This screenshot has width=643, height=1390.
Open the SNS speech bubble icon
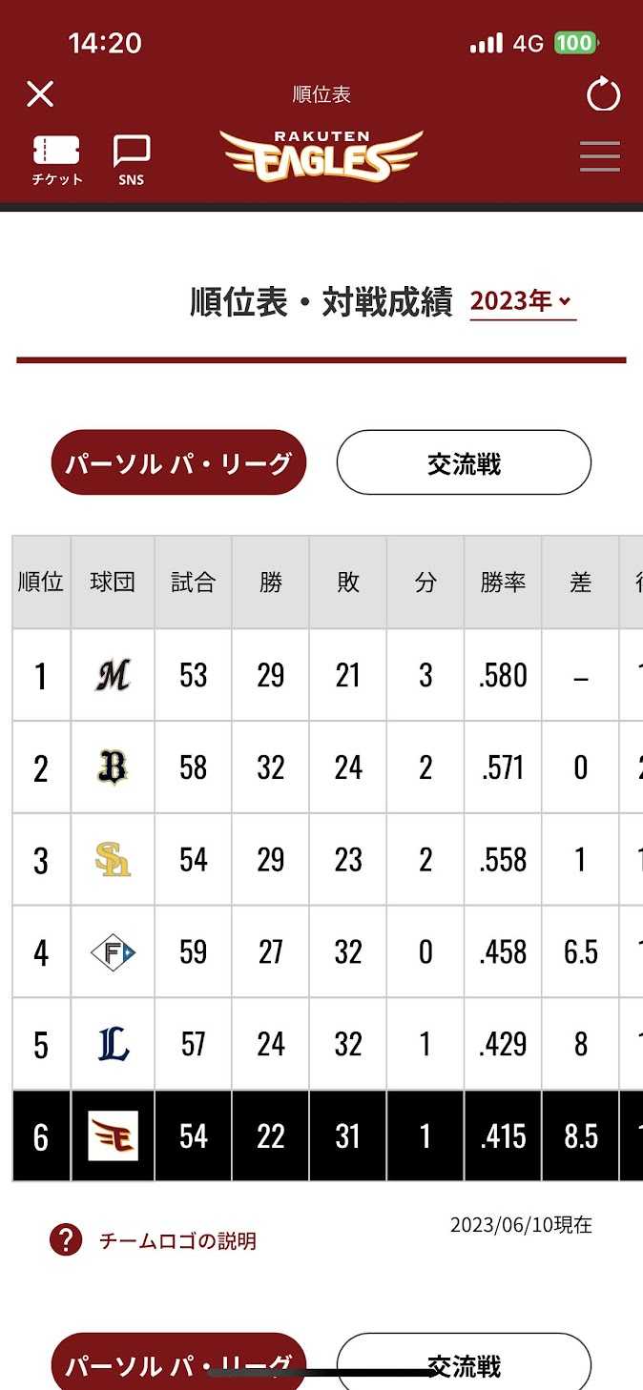(132, 158)
